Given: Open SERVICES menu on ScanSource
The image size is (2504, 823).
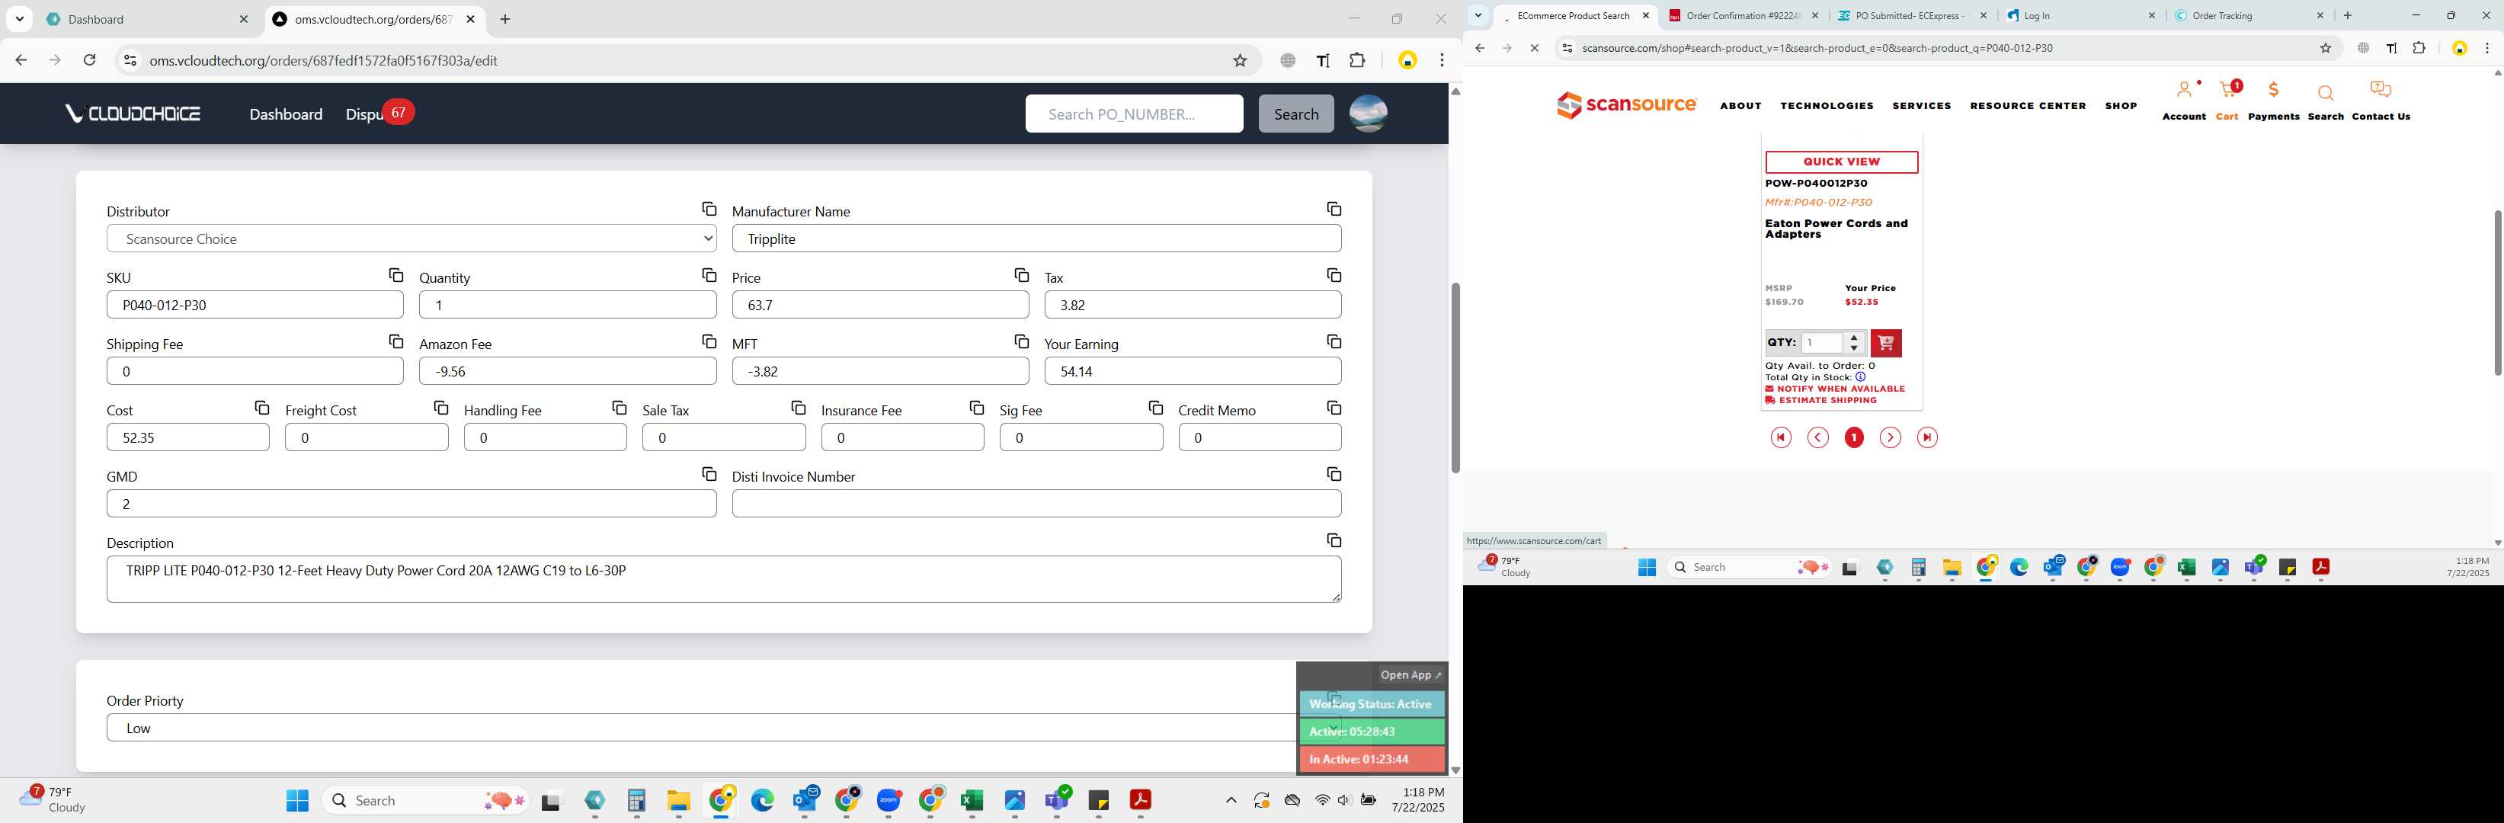Looking at the screenshot, I should coord(1921,106).
